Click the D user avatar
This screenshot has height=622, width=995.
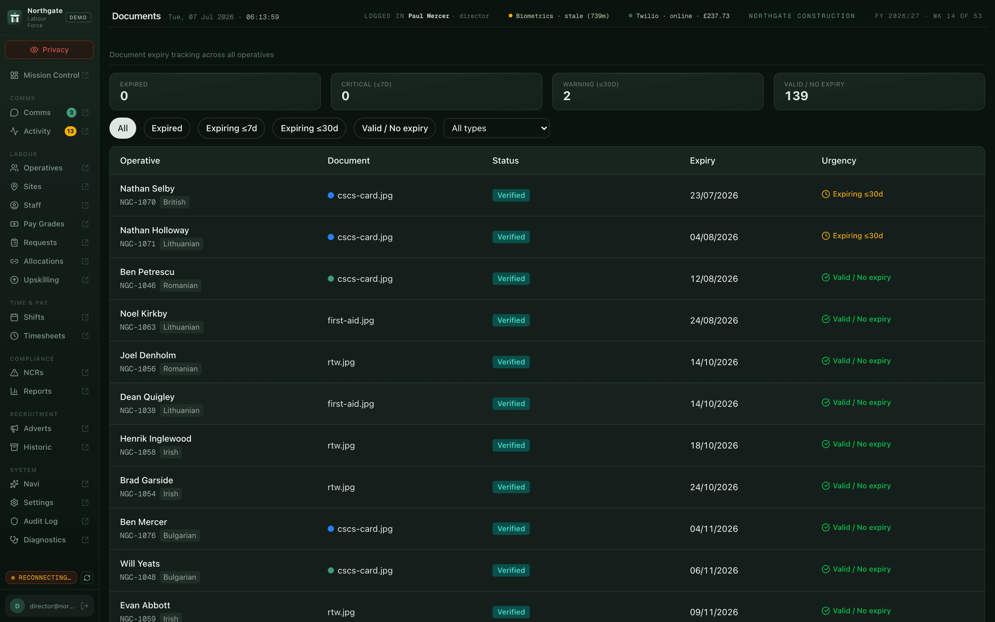click(17, 606)
